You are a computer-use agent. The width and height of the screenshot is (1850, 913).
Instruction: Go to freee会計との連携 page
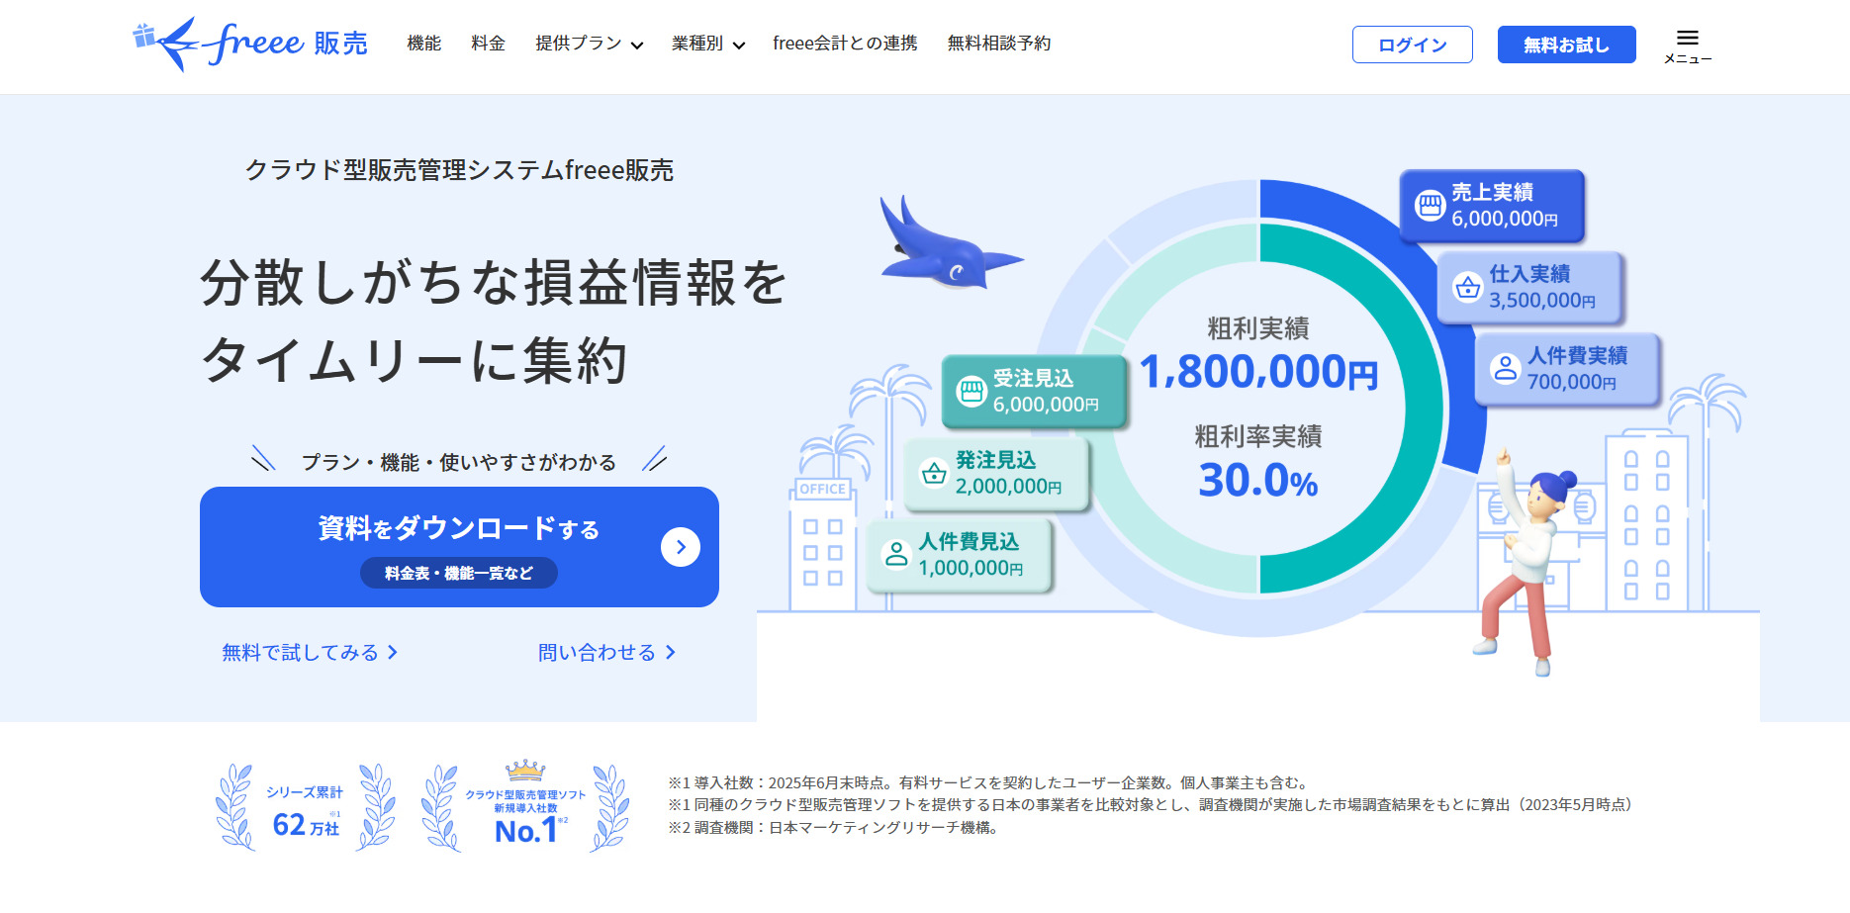point(845,44)
